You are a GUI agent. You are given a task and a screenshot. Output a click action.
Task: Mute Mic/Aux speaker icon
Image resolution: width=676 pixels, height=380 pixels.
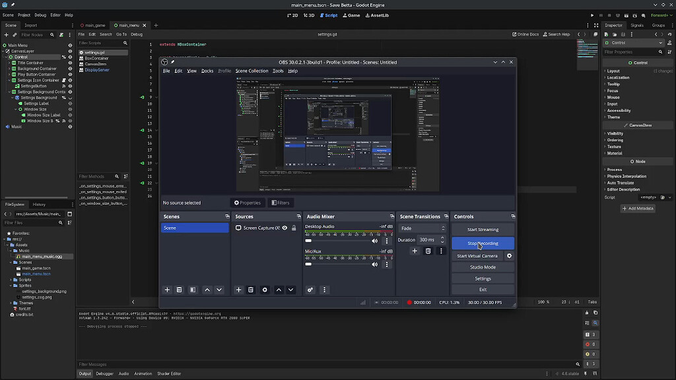coord(375,265)
